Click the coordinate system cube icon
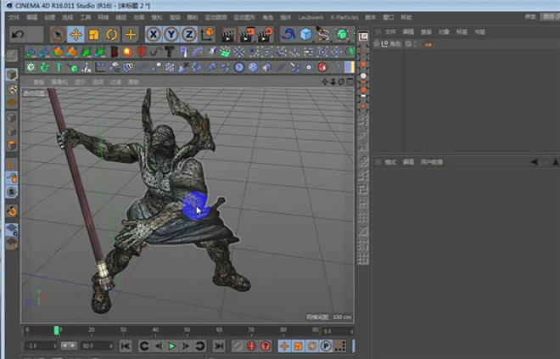The image size is (560, 359). (208, 34)
